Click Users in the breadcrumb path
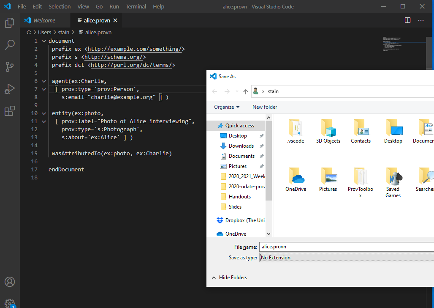The width and height of the screenshot is (434, 308). click(x=45, y=33)
